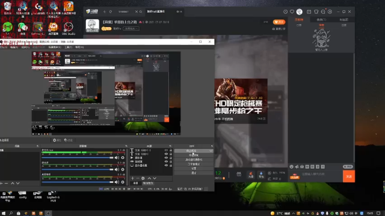Screen dimensions: 385x216
Task: Open settings gear for second mixer track
Action: click(x=123, y=169)
